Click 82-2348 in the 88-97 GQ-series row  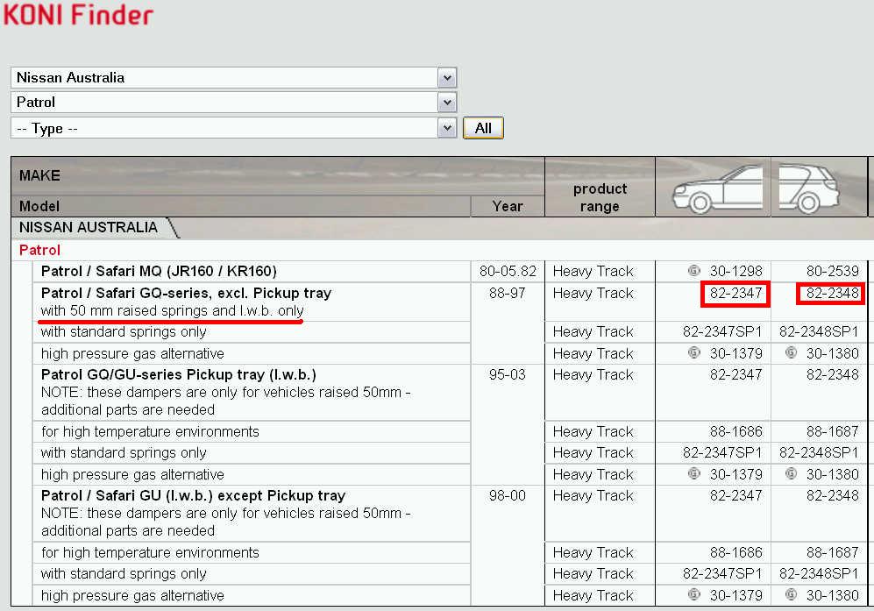click(831, 294)
